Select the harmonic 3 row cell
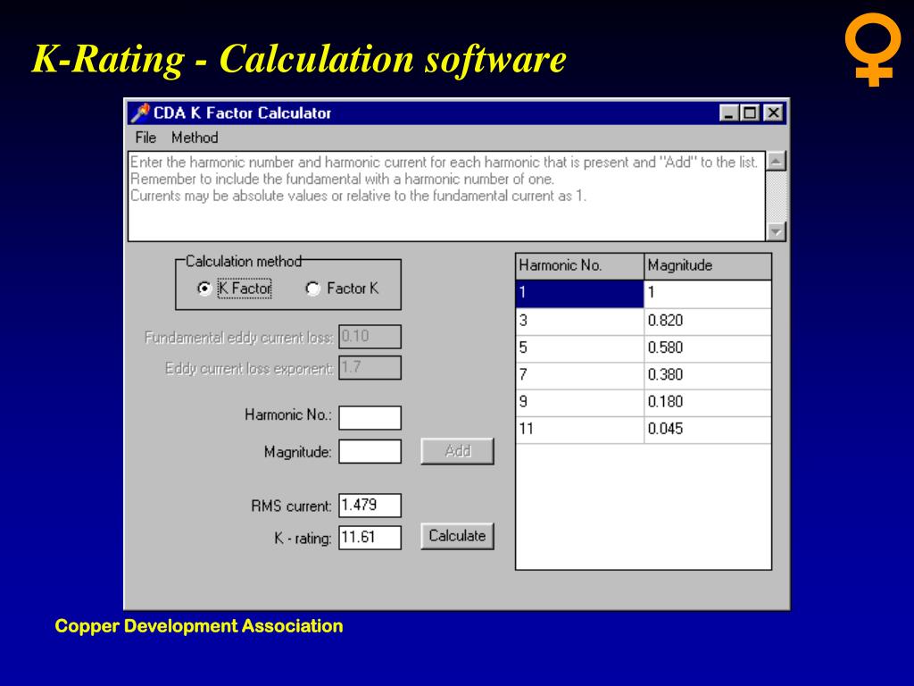 pos(579,321)
